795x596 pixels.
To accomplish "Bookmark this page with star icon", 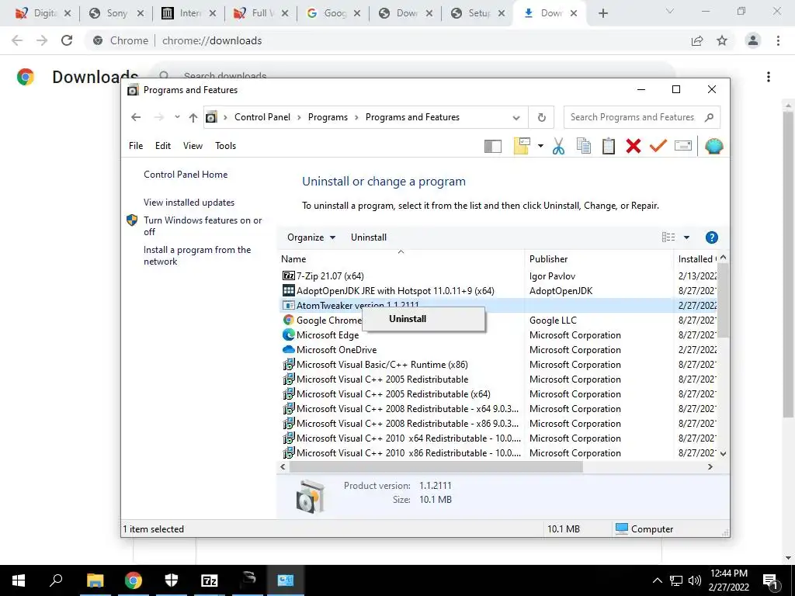I will tap(722, 40).
